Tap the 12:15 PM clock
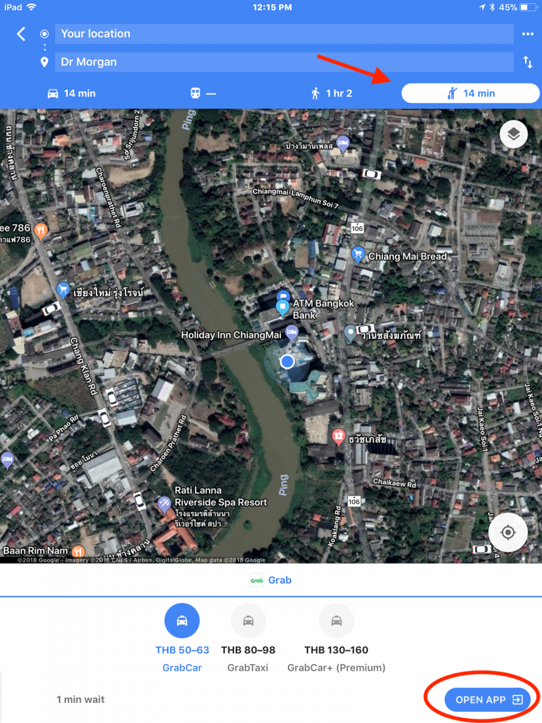 pos(272,8)
